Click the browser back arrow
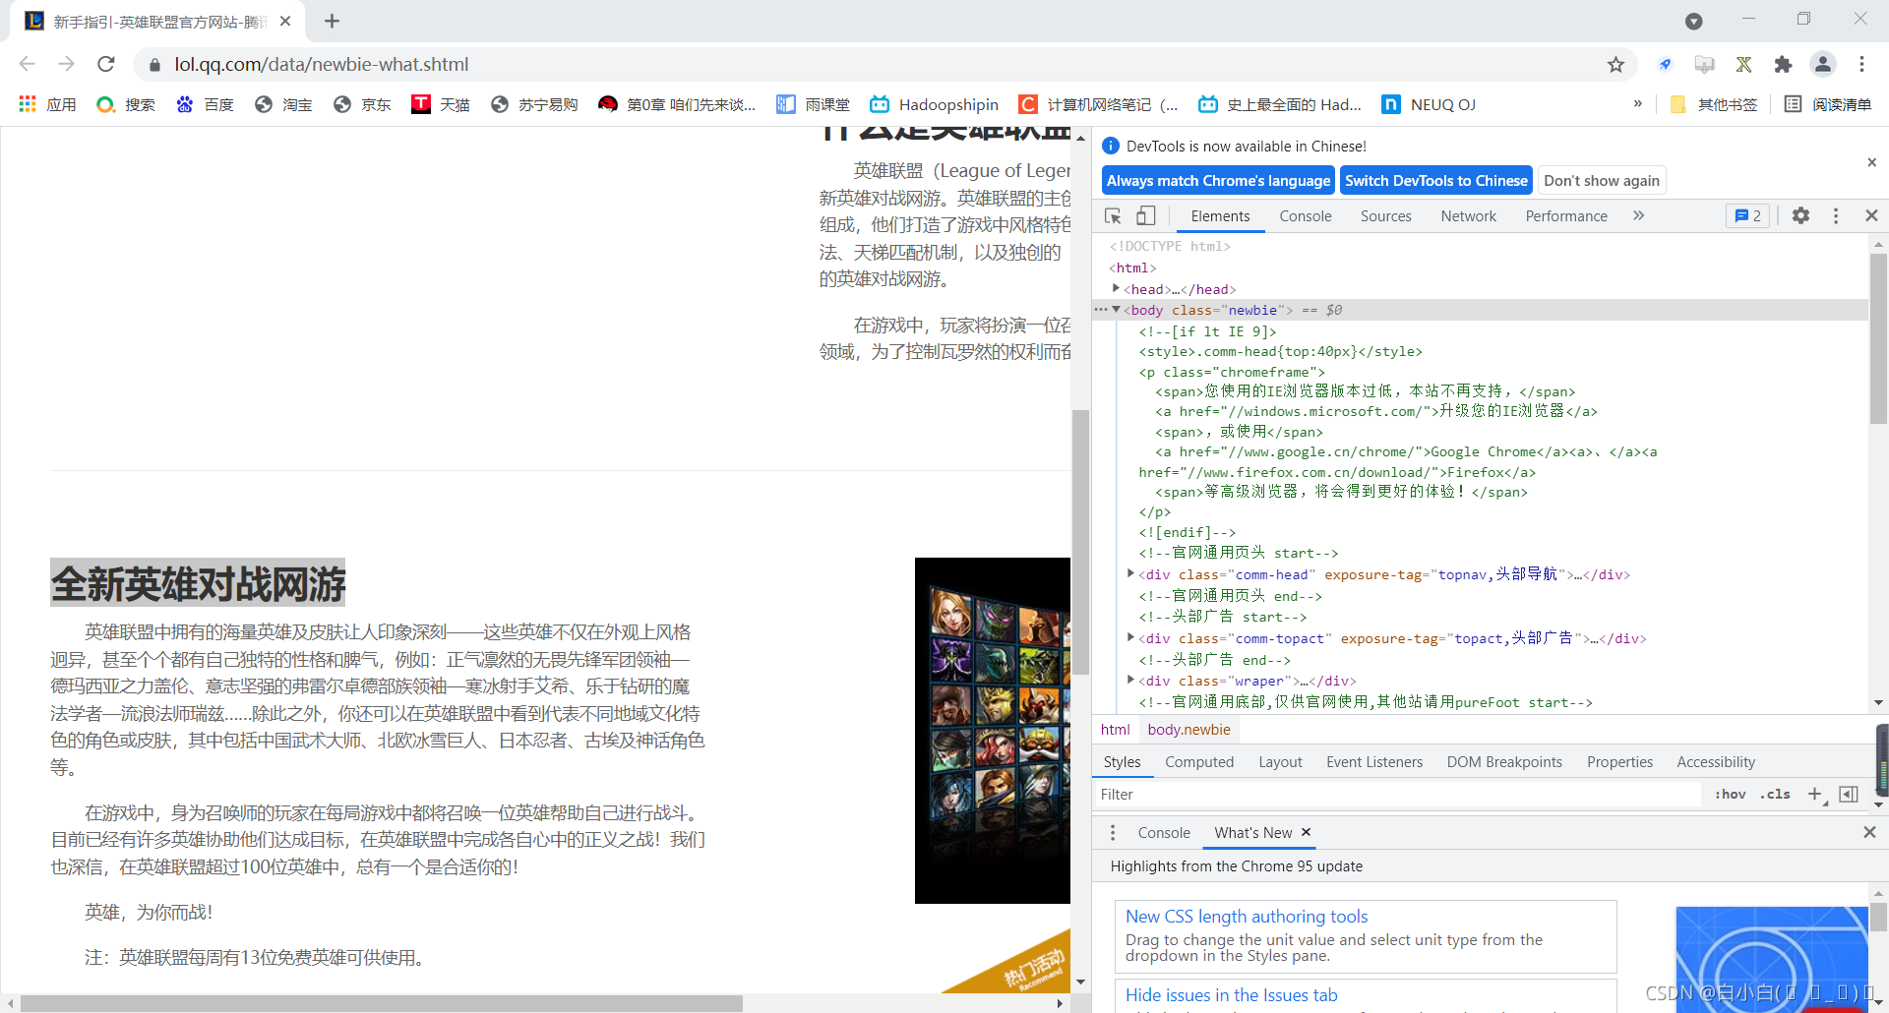This screenshot has height=1013, width=1889. (28, 64)
